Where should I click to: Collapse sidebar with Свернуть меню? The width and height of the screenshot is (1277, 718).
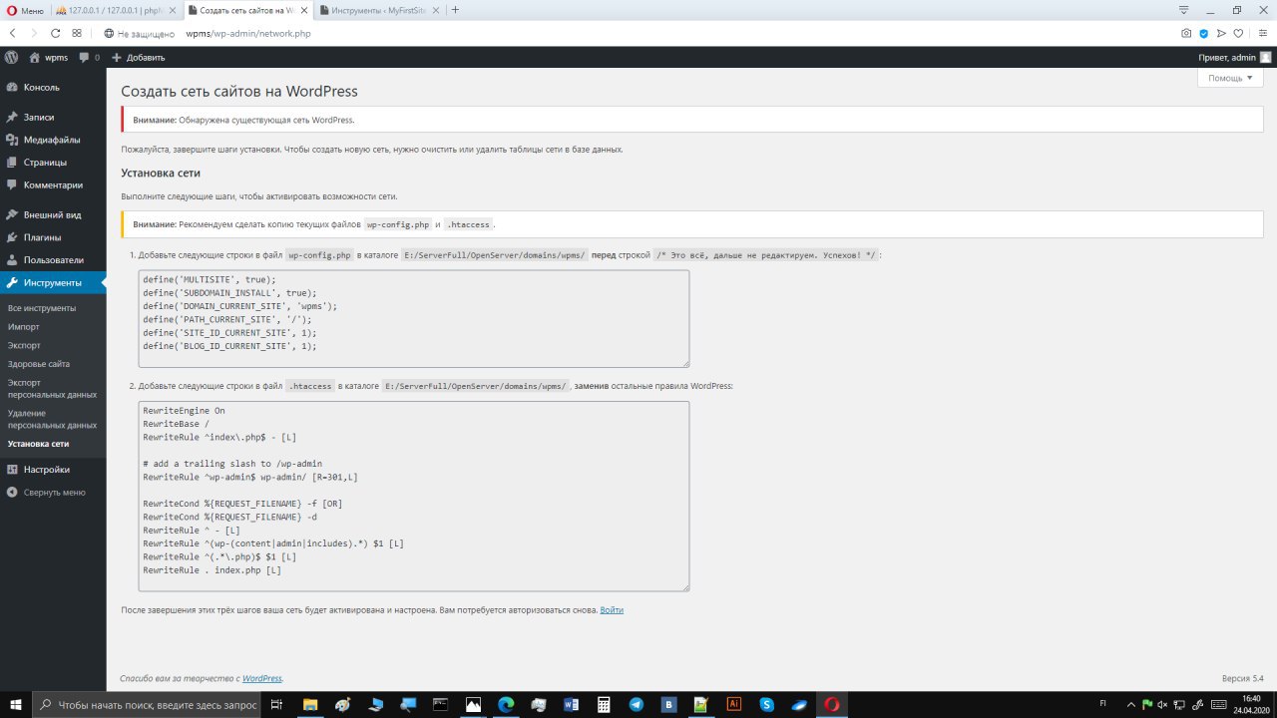53,492
